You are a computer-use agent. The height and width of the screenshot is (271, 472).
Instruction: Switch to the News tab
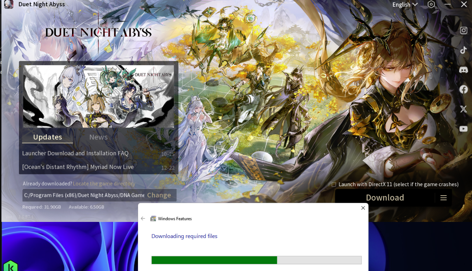(98, 137)
